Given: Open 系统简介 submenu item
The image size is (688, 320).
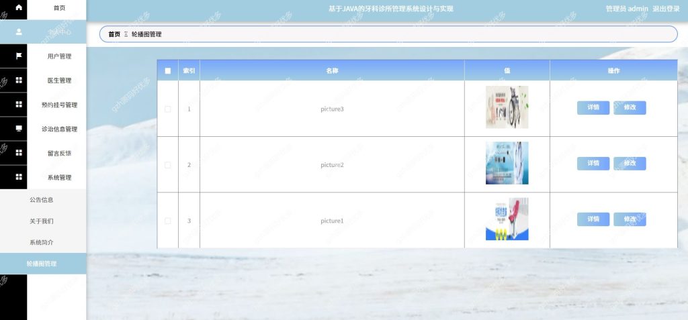Looking at the screenshot, I should (x=42, y=242).
